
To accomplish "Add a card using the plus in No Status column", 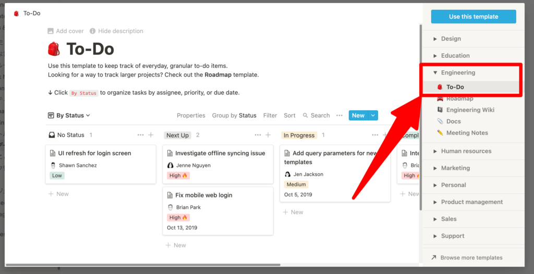I will coord(151,135).
